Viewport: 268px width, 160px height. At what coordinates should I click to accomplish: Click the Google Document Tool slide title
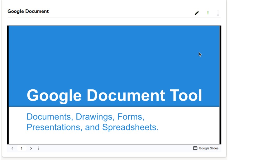click(114, 96)
